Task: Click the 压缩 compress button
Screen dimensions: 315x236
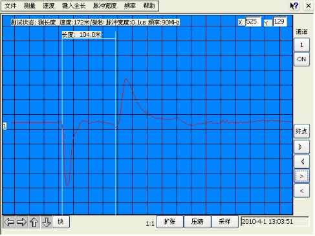Action: 197,222
